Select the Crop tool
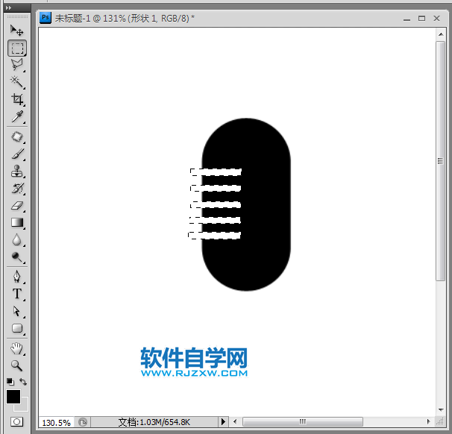Screen dimensions: 452x434 tap(16, 99)
